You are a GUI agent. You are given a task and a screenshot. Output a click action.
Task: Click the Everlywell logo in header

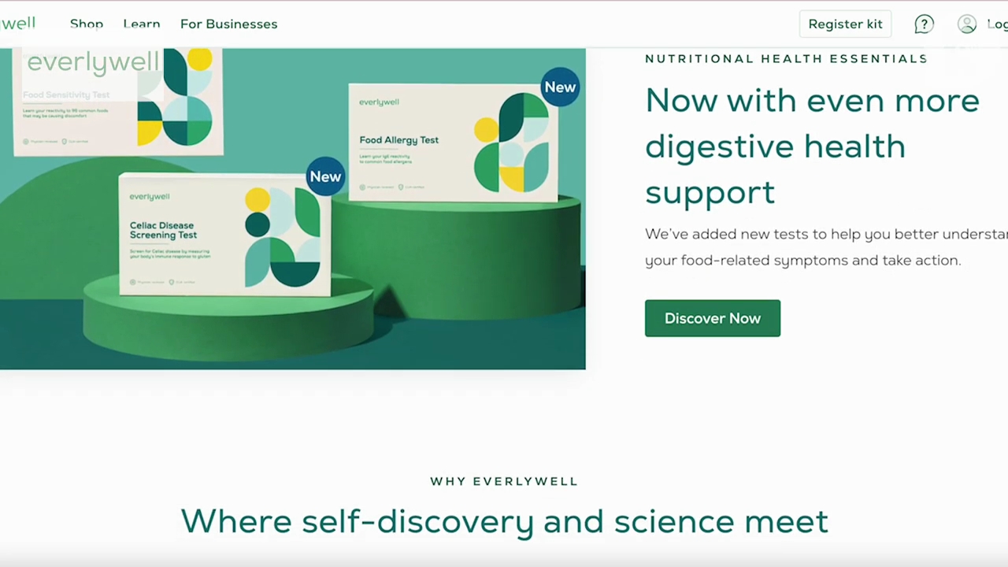point(17,23)
